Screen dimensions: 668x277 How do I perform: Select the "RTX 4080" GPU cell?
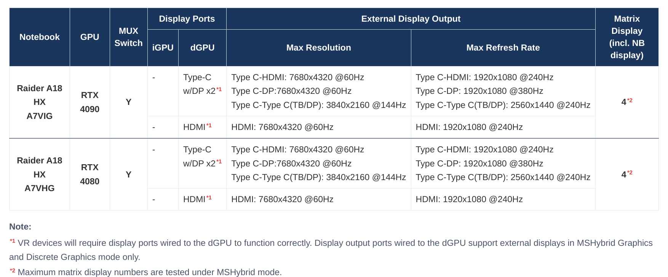click(x=90, y=174)
